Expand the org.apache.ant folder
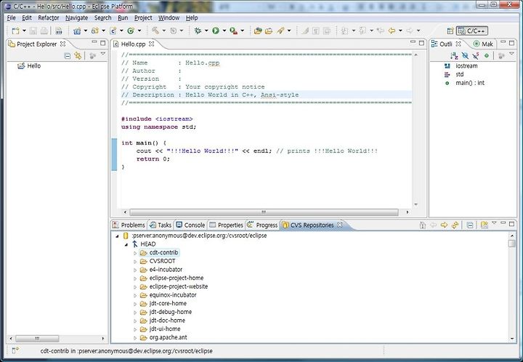 point(135,337)
